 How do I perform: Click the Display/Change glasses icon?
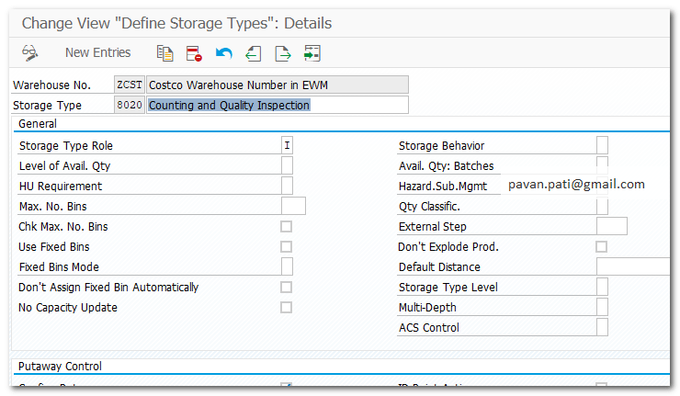click(29, 52)
